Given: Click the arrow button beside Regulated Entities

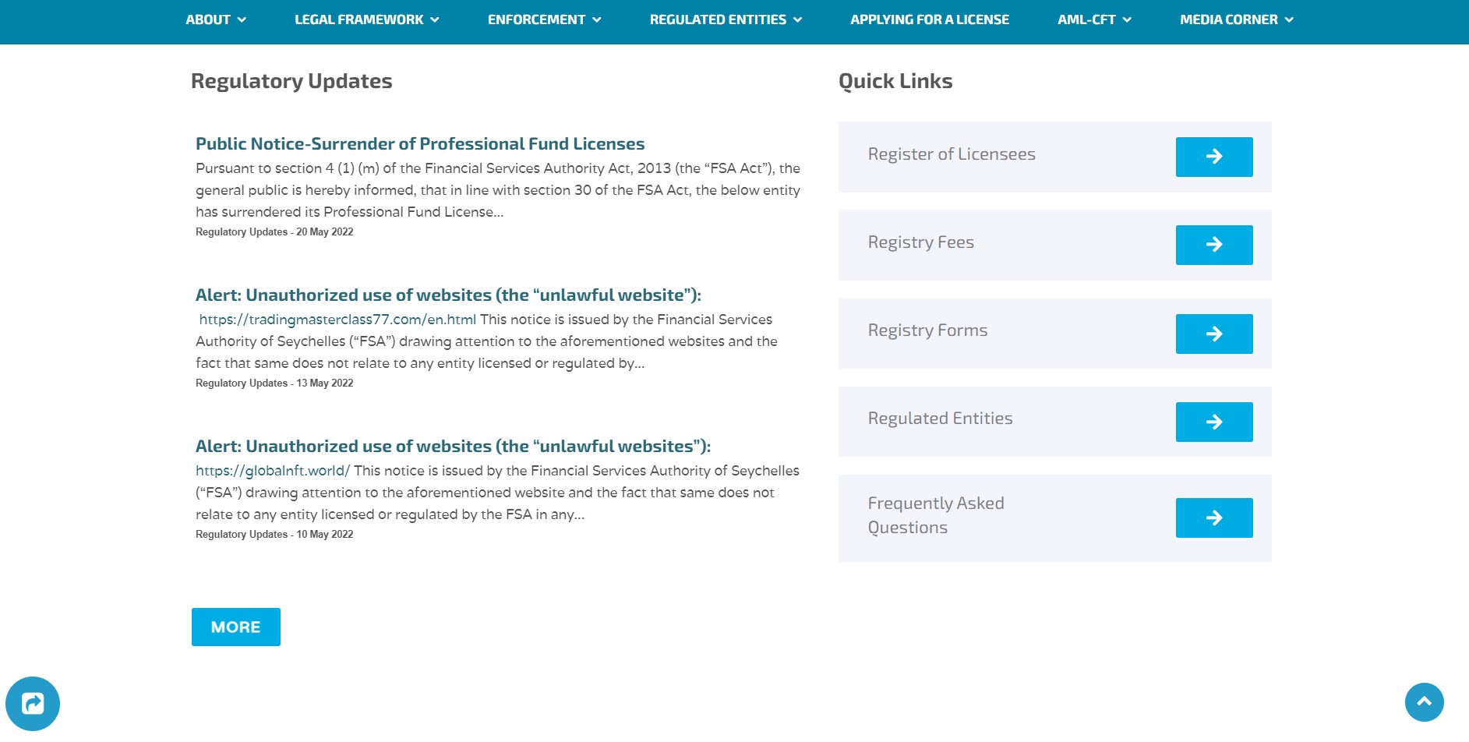Looking at the screenshot, I should pos(1213,422).
